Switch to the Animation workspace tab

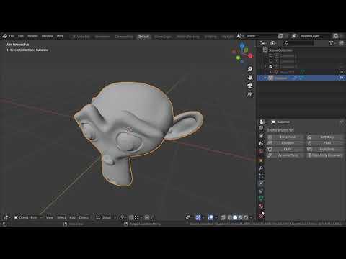point(102,37)
